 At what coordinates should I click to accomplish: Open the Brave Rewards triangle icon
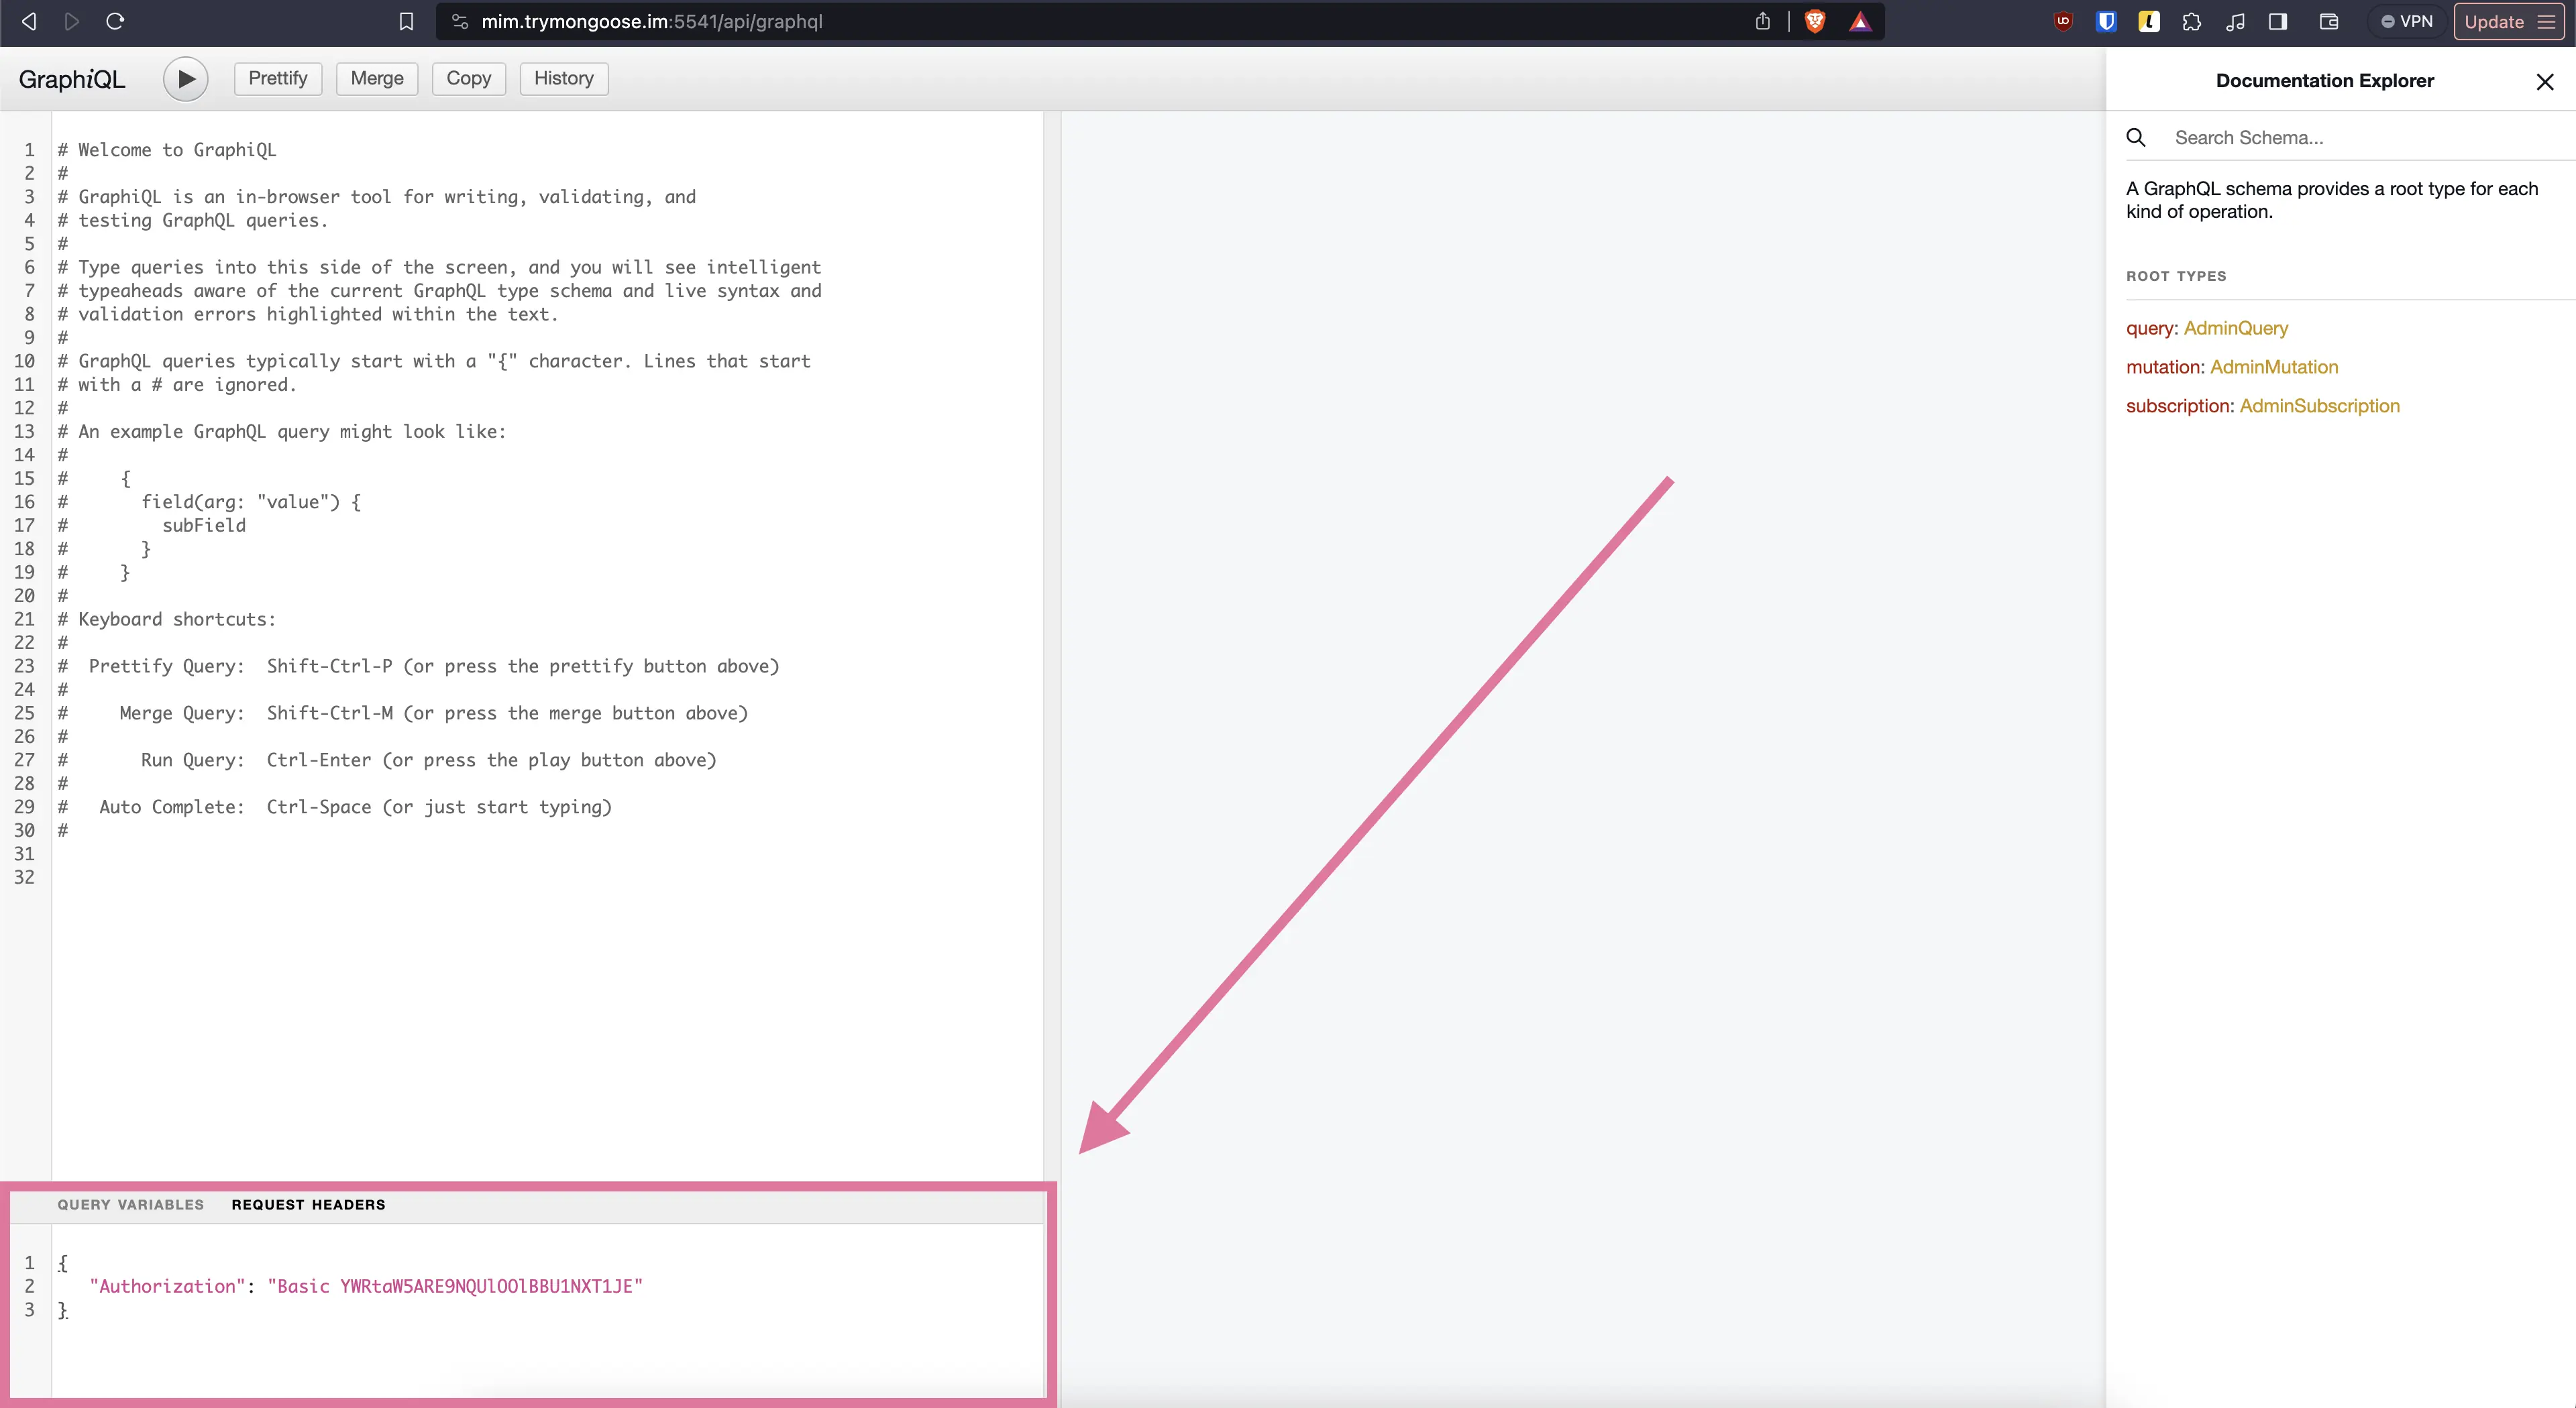1860,21
